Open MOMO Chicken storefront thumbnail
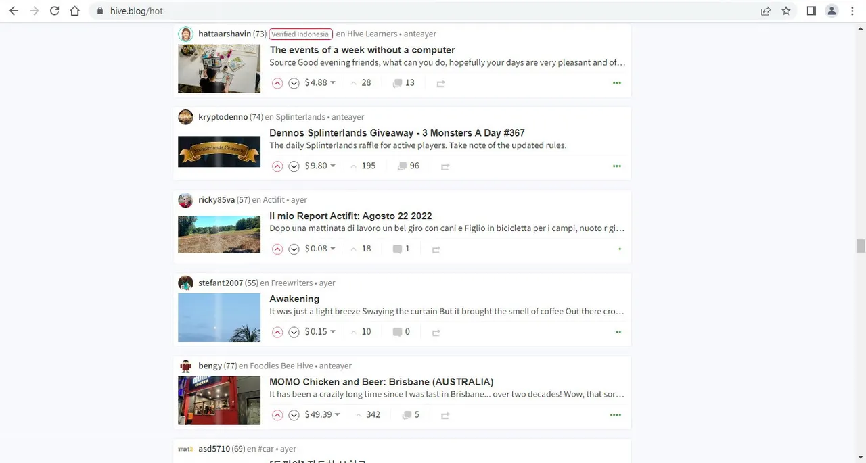Viewport: 866px width, 463px height. click(x=219, y=401)
